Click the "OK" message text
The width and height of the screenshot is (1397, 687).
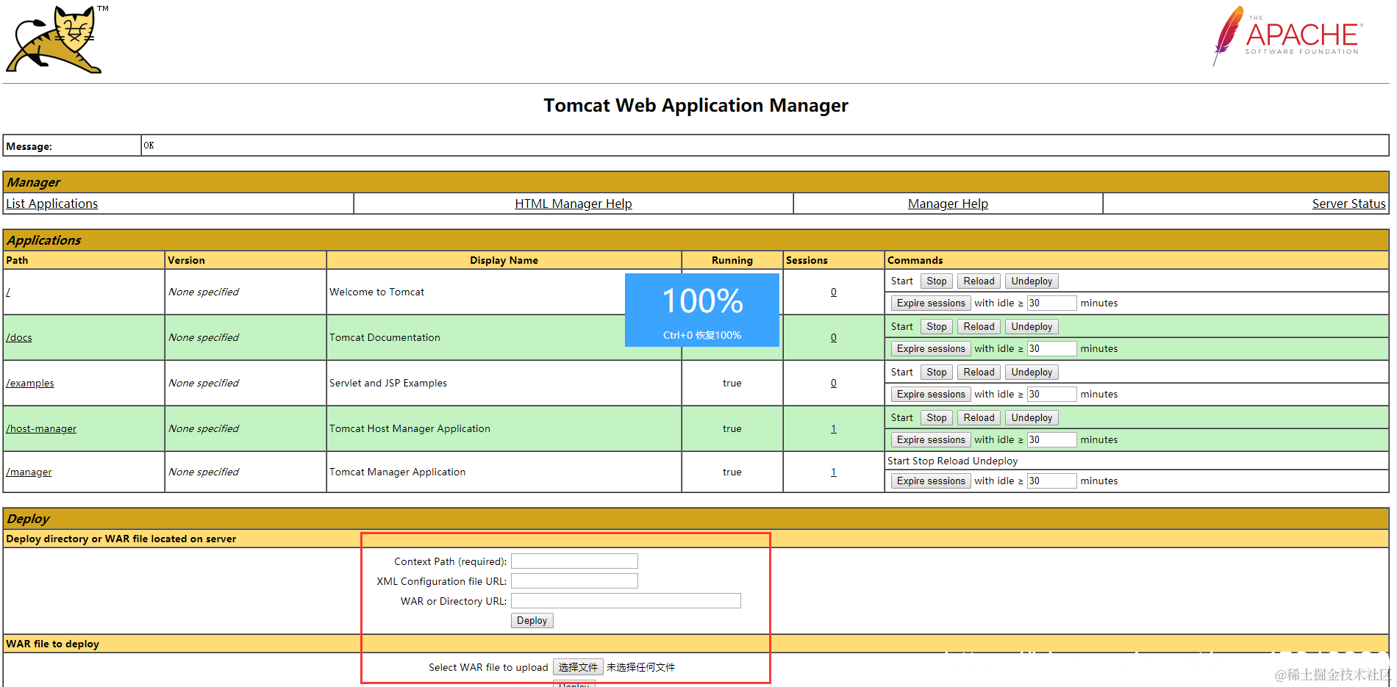point(149,145)
